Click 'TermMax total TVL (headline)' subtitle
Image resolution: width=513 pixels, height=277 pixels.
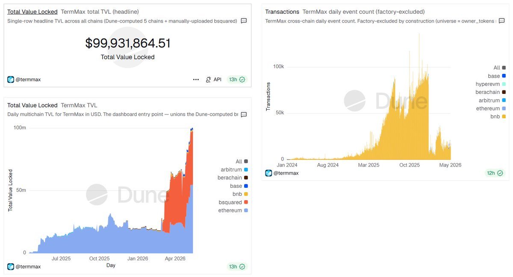(100, 12)
